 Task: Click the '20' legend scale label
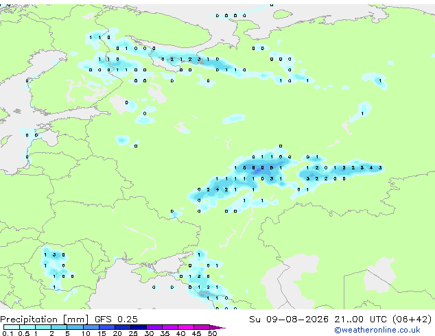click(117, 333)
